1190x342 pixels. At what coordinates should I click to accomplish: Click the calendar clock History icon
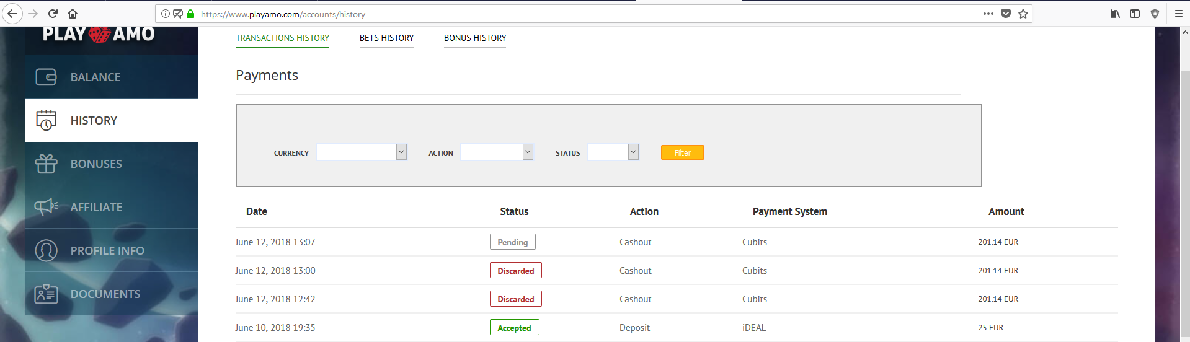(x=46, y=120)
